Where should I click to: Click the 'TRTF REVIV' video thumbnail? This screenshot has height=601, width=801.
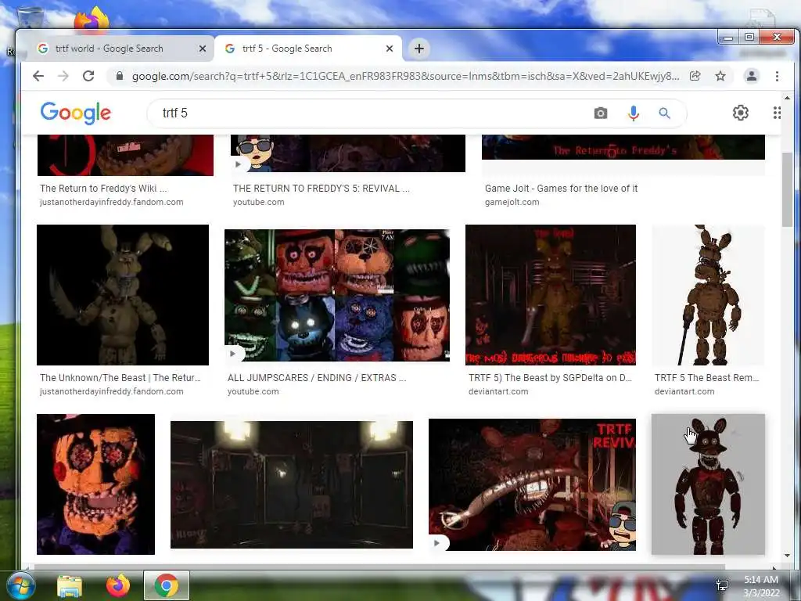532,484
